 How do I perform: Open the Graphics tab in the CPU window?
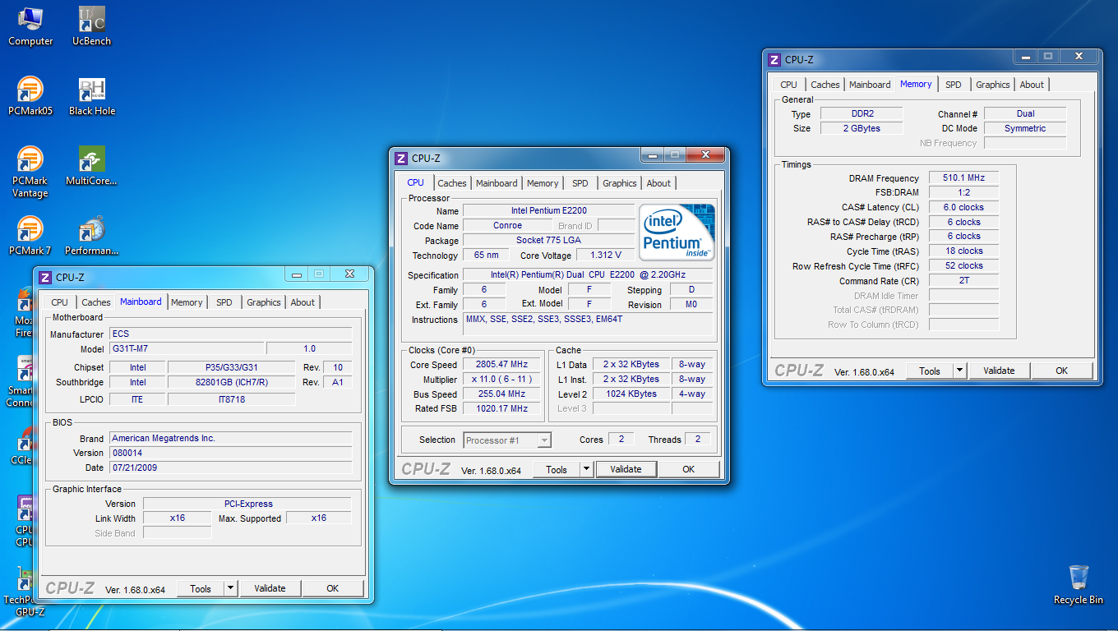[620, 183]
